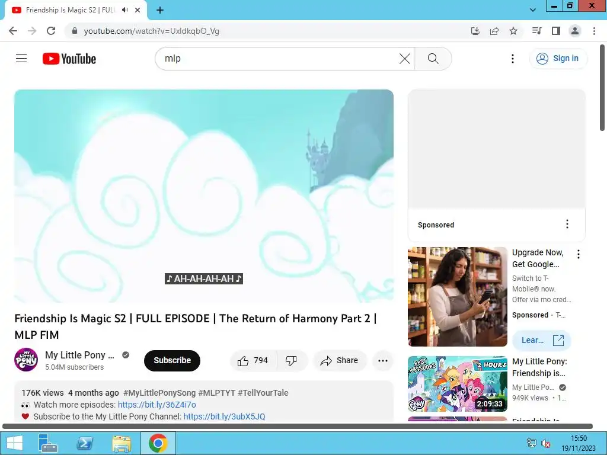Subscribe to the My Little Pony channel
This screenshot has width=607, height=455.
pos(172,360)
